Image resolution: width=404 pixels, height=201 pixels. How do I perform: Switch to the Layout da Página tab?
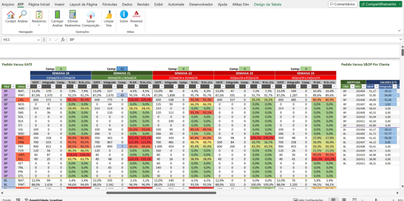pos(83,4)
